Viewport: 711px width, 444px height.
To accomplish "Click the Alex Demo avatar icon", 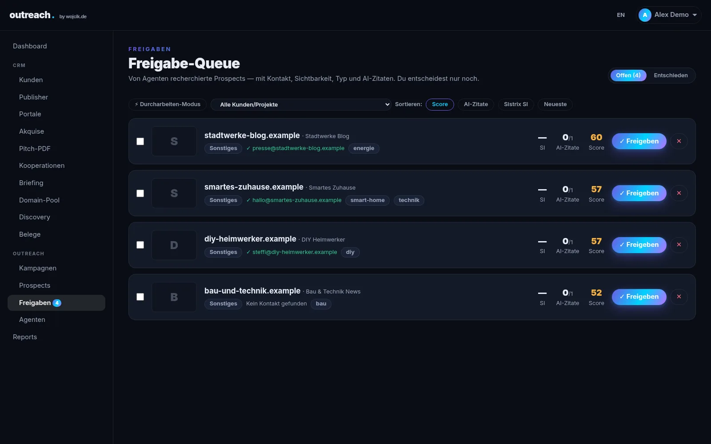I will pos(645,15).
